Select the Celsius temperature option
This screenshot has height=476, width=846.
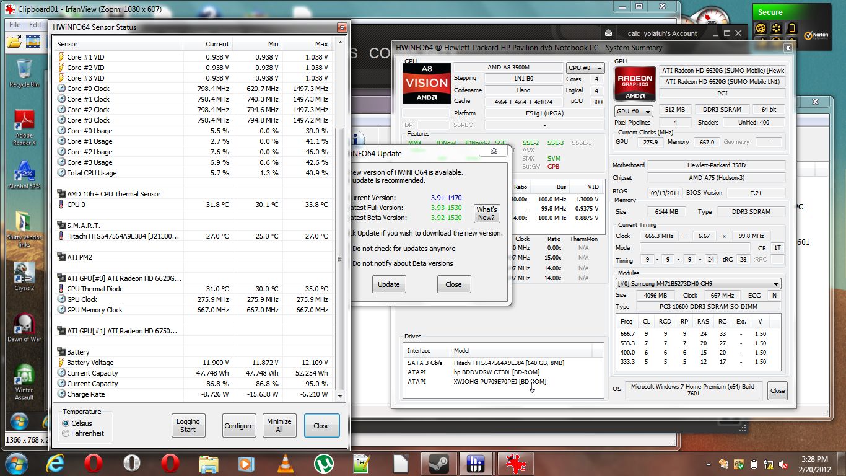point(66,423)
